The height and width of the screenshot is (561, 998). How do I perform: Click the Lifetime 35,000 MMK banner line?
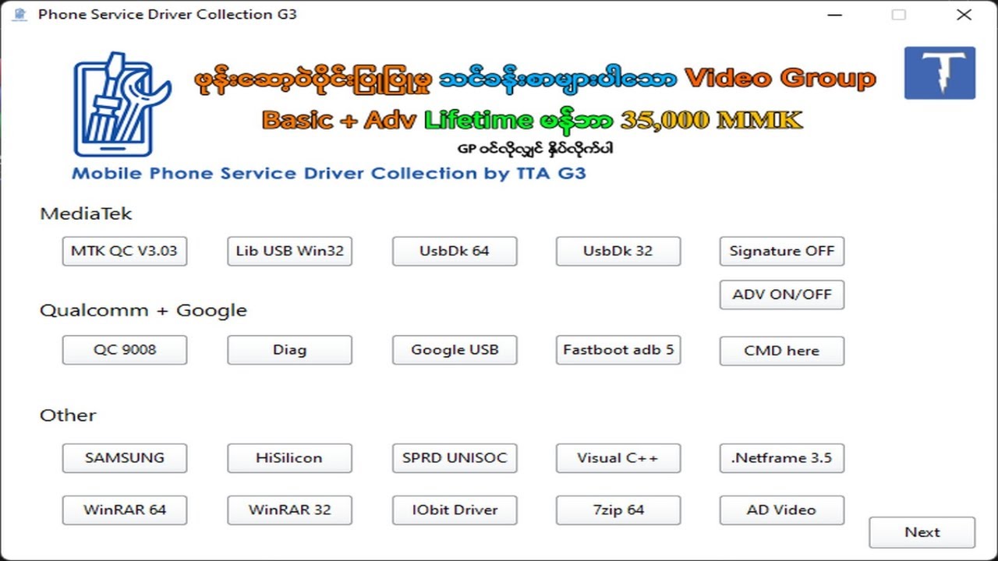[x=533, y=119]
